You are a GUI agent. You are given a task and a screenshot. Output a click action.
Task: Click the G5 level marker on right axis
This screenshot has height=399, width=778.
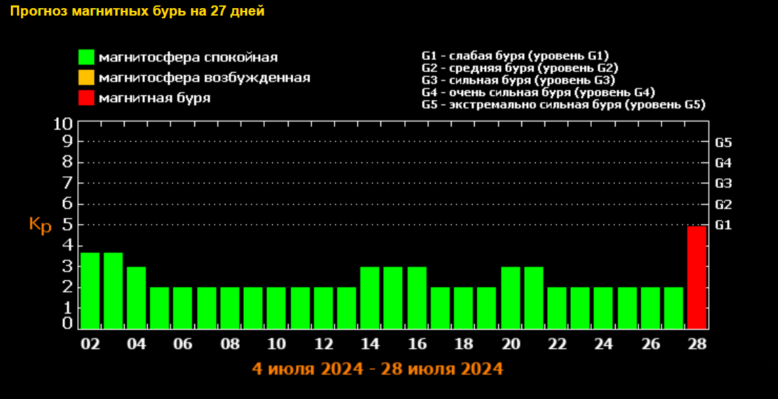[723, 143]
